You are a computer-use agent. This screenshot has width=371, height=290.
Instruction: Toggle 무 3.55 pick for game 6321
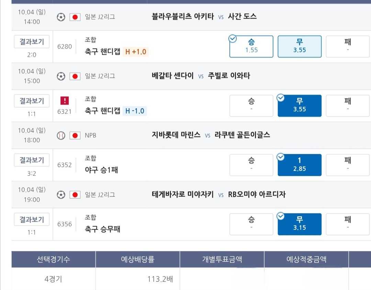click(300, 106)
